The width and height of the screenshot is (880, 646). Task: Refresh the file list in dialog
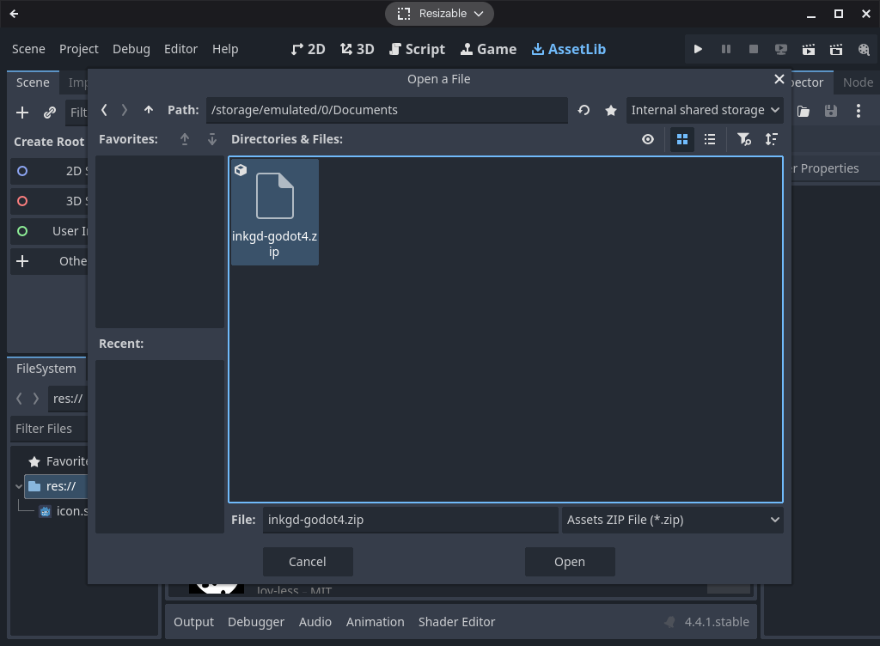coord(584,110)
